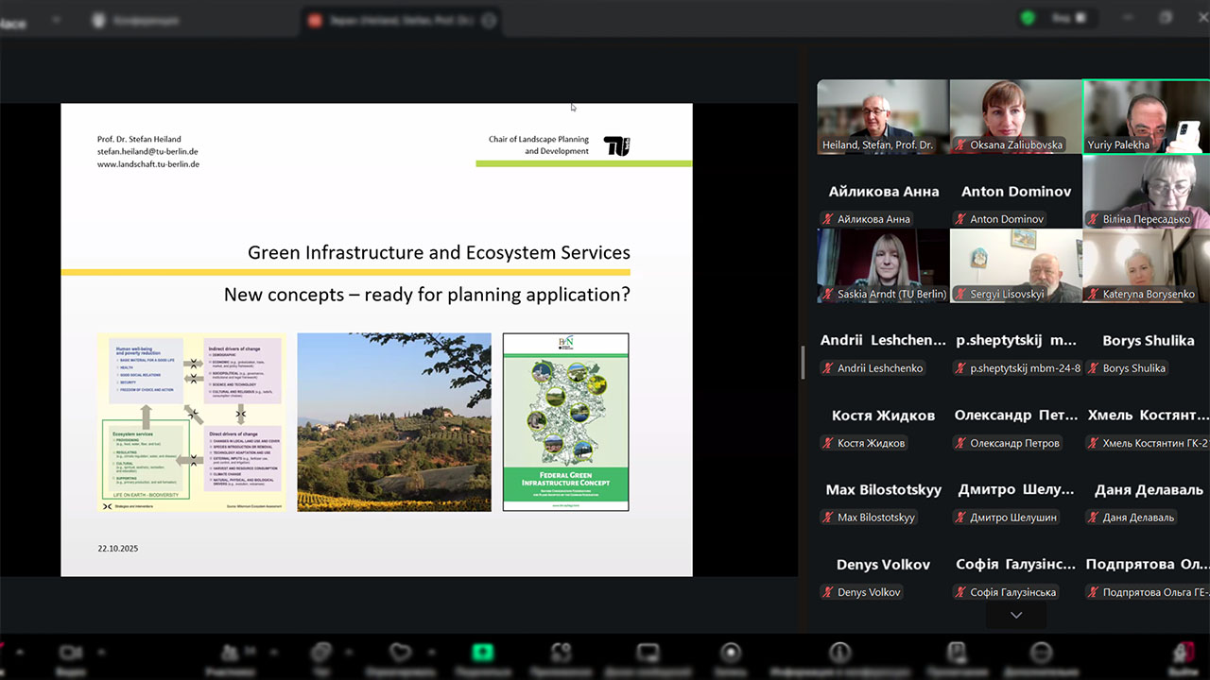1210x680 pixels.
Task: Open the Participants panel icon
Action: (230, 654)
